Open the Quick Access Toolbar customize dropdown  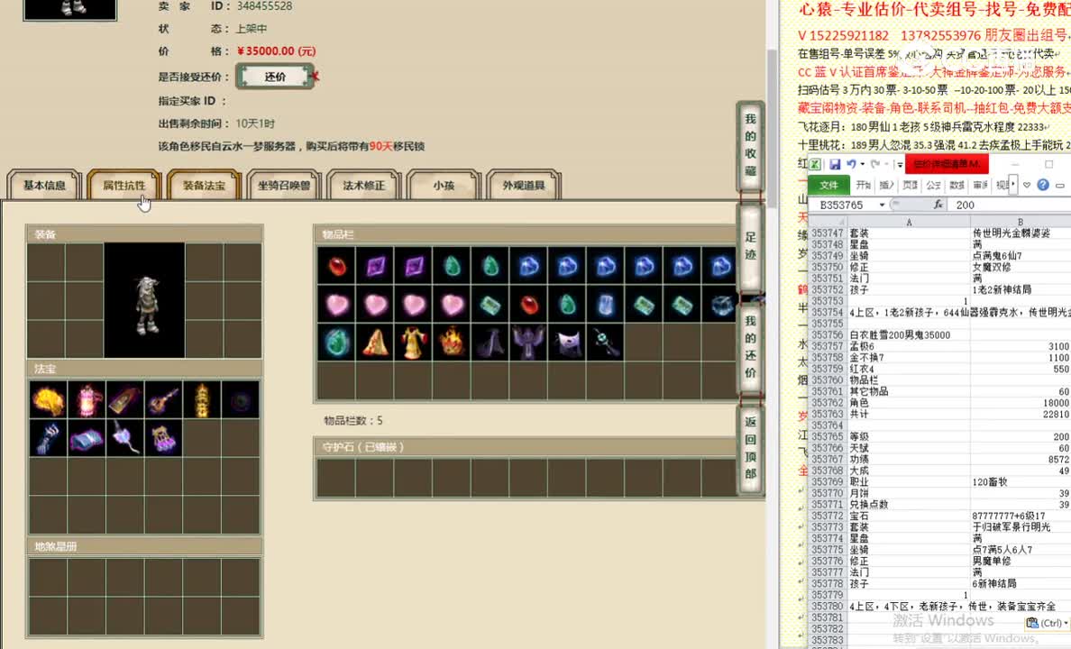(899, 165)
